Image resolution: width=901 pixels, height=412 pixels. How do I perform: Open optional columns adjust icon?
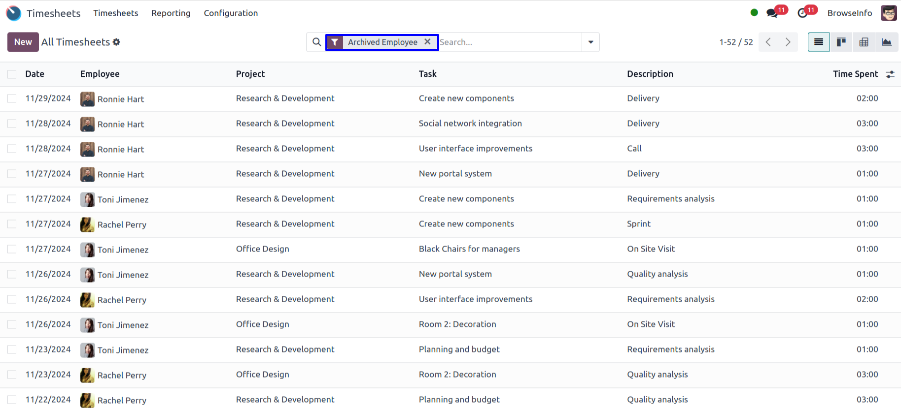coord(890,74)
